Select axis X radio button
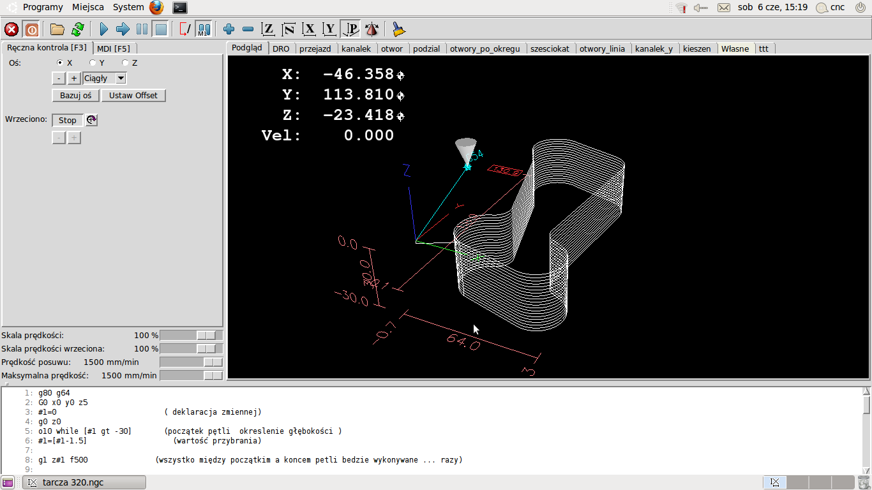The width and height of the screenshot is (872, 490). pos(61,63)
